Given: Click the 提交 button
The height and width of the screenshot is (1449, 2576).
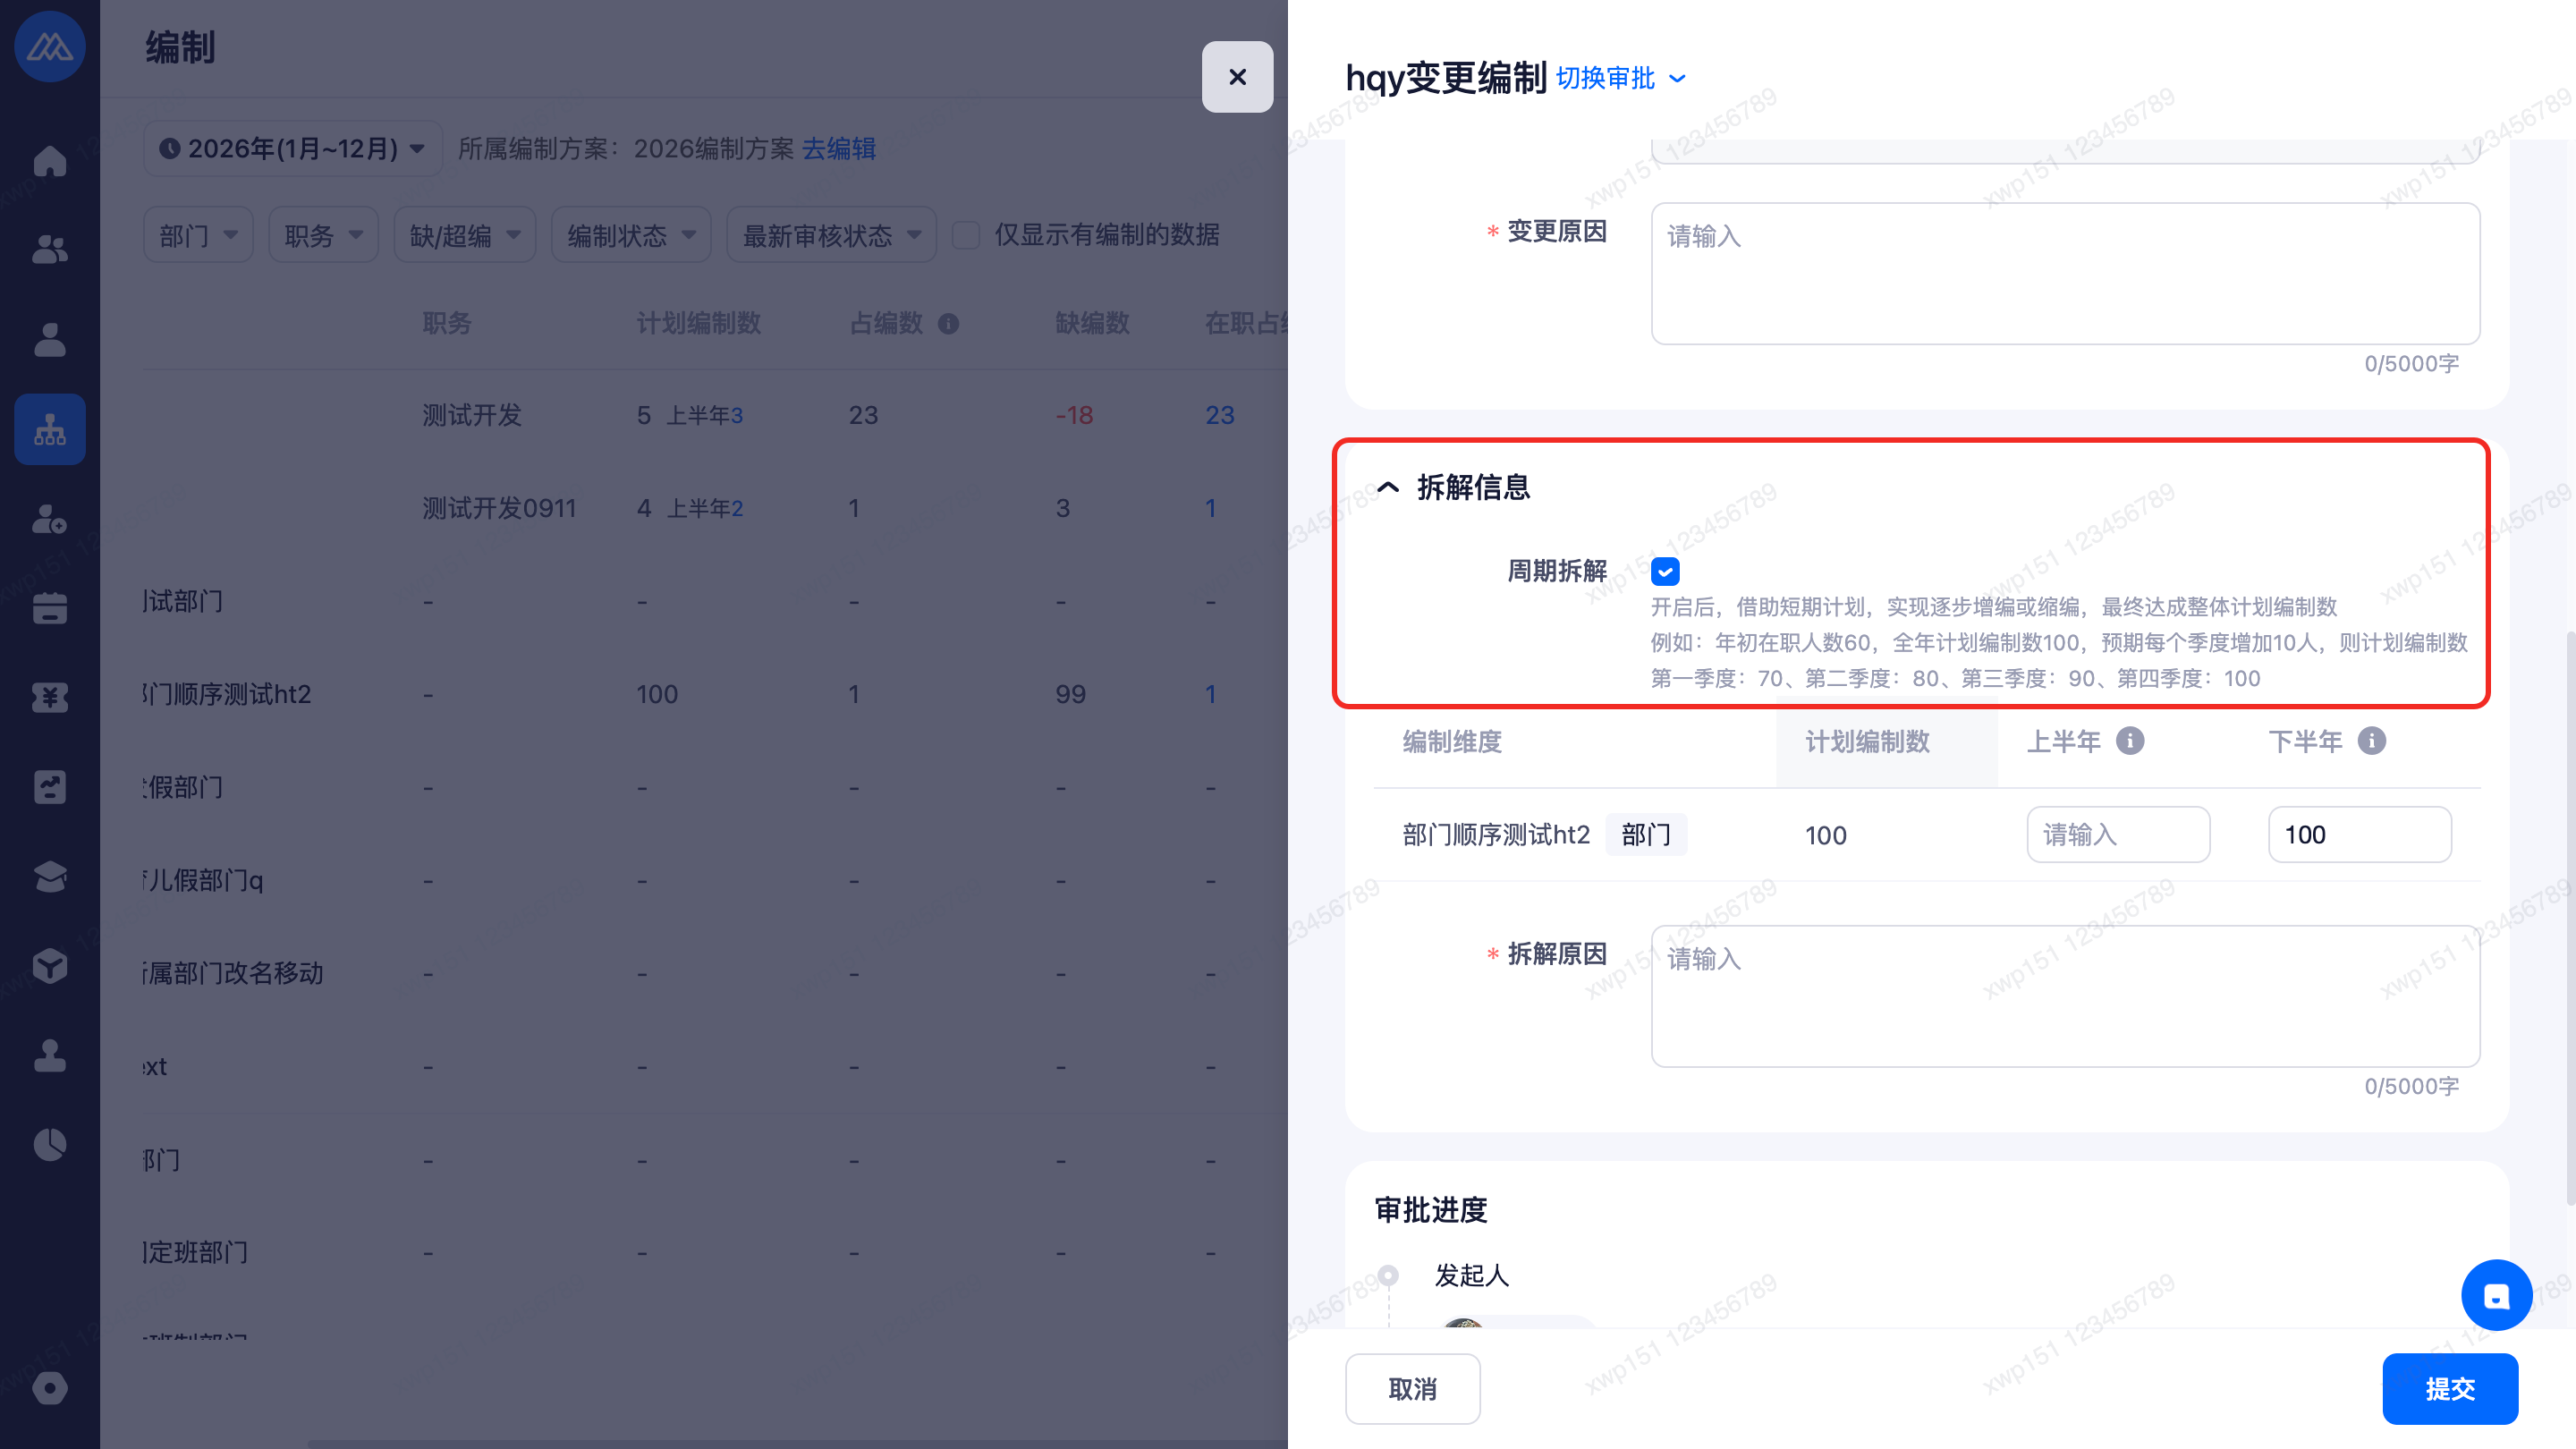Looking at the screenshot, I should tap(2450, 1388).
